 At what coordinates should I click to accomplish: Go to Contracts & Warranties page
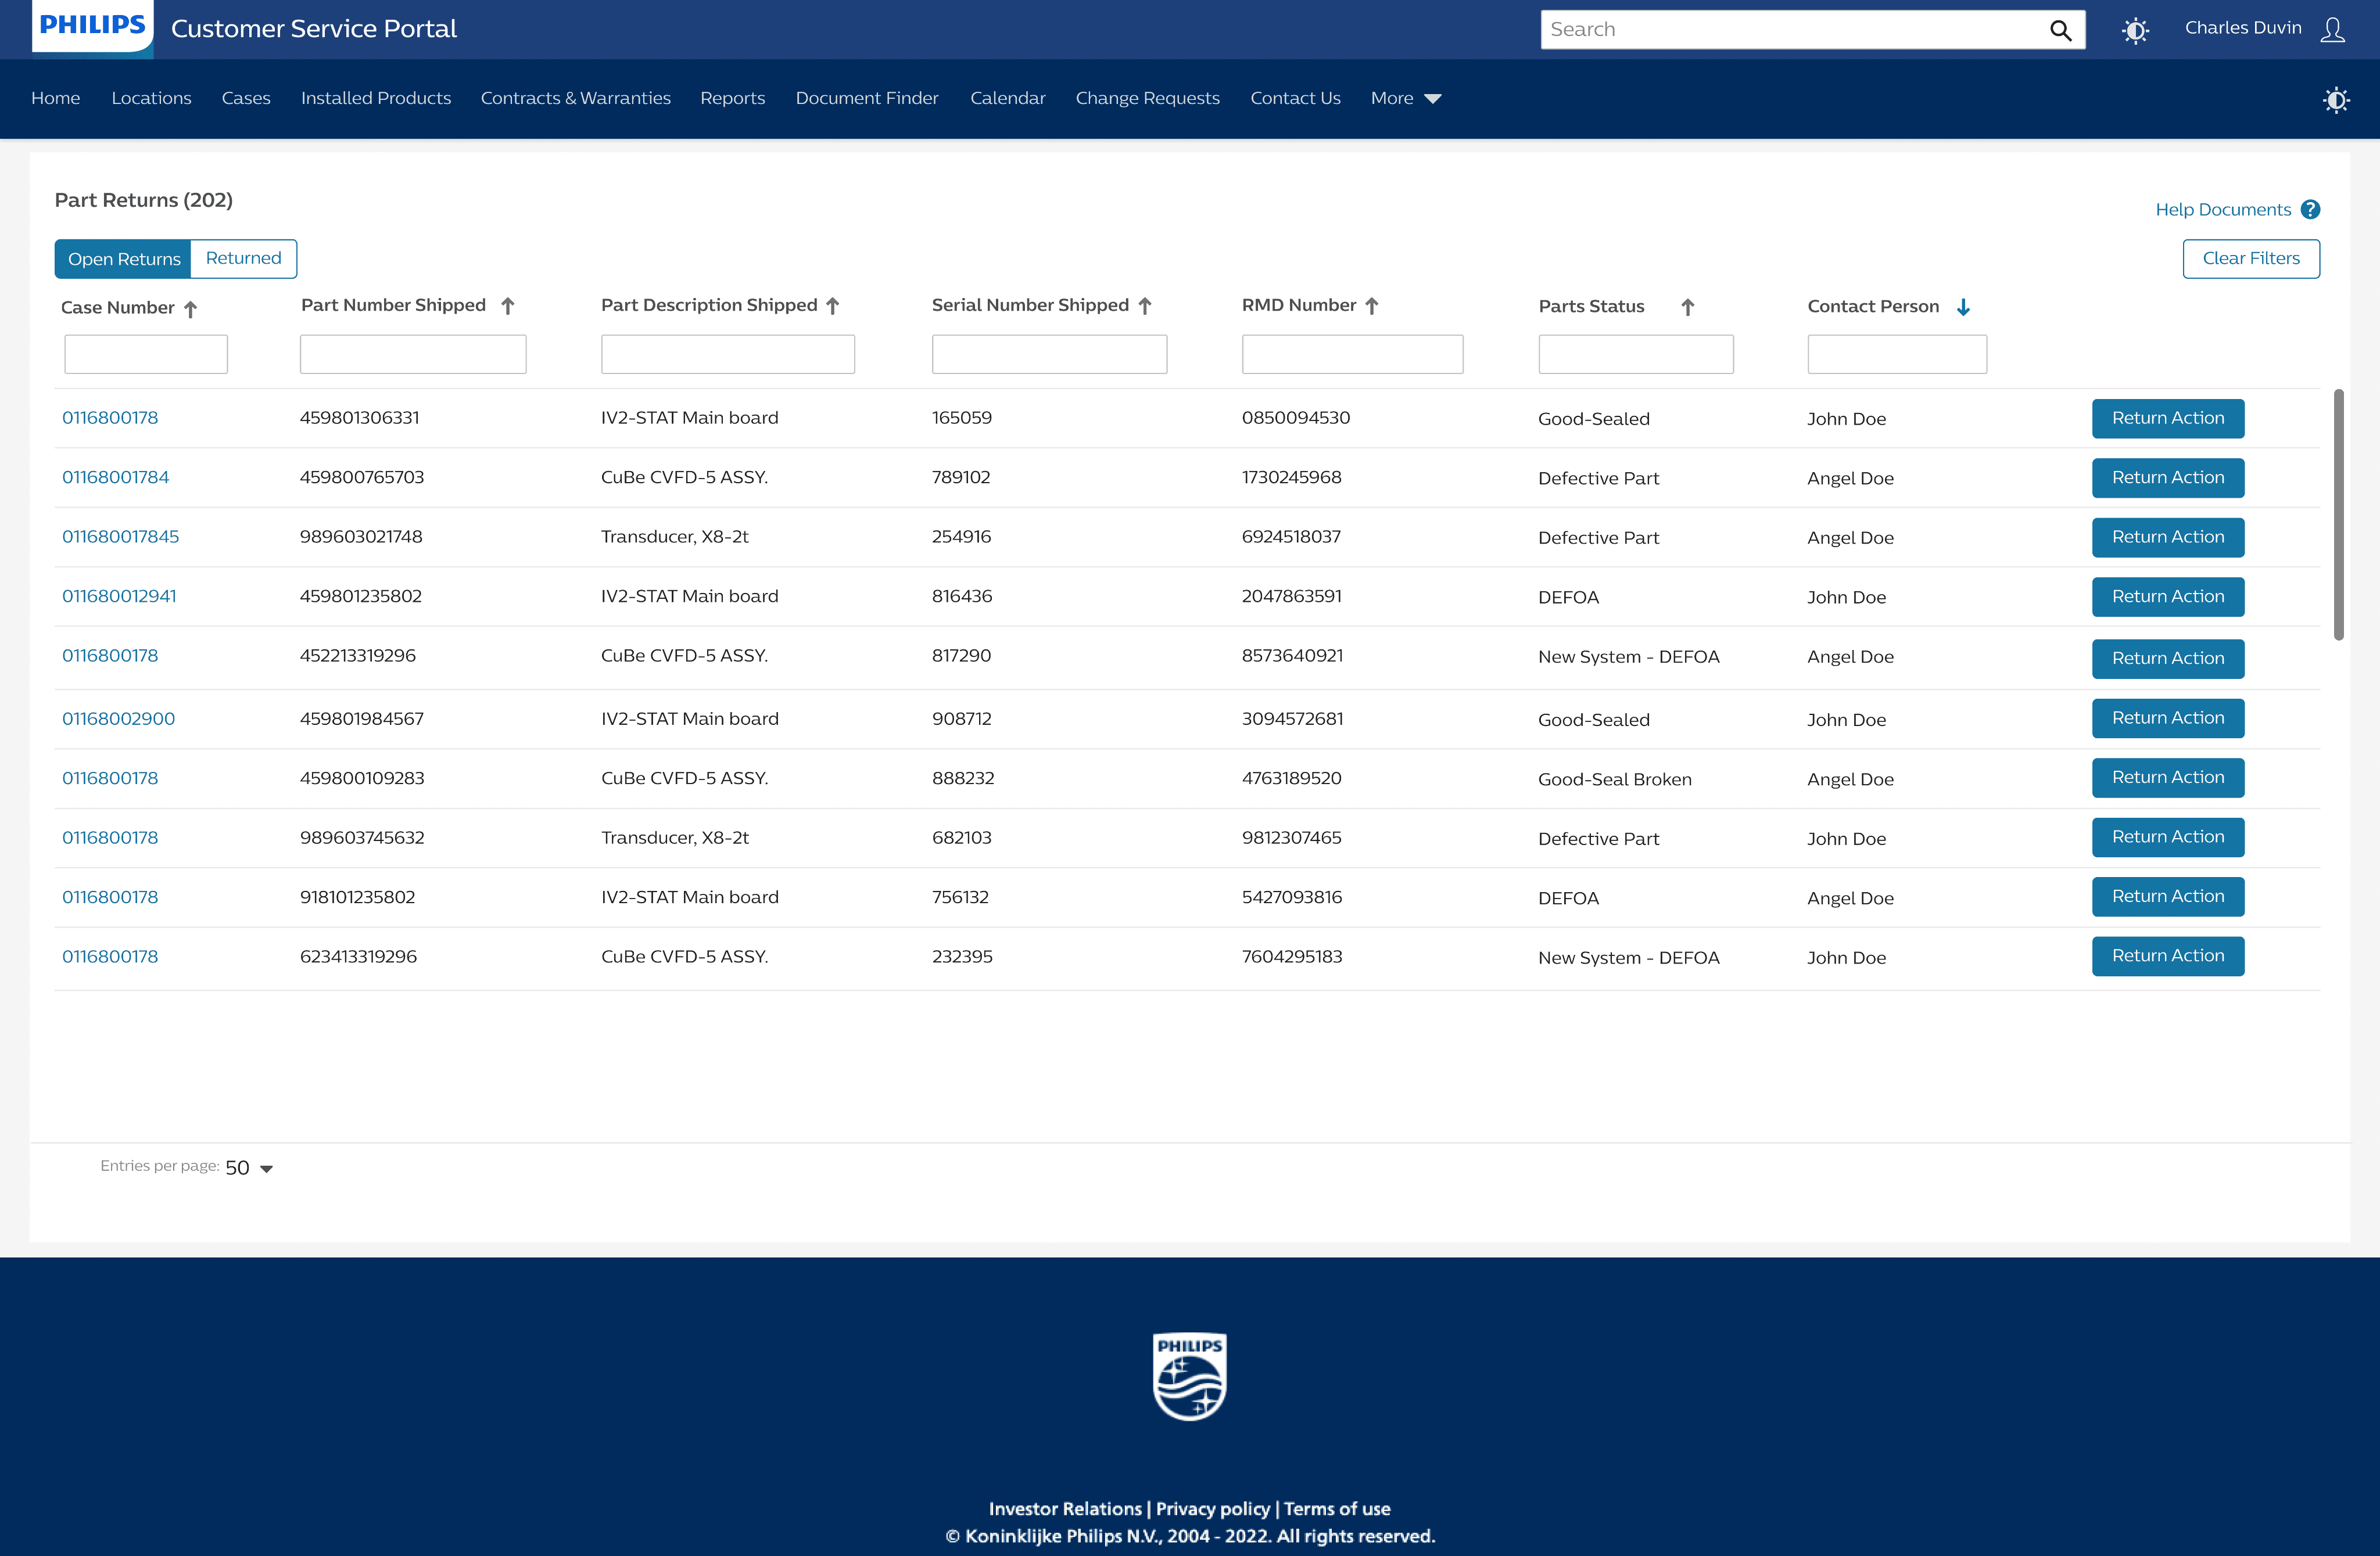tap(575, 98)
